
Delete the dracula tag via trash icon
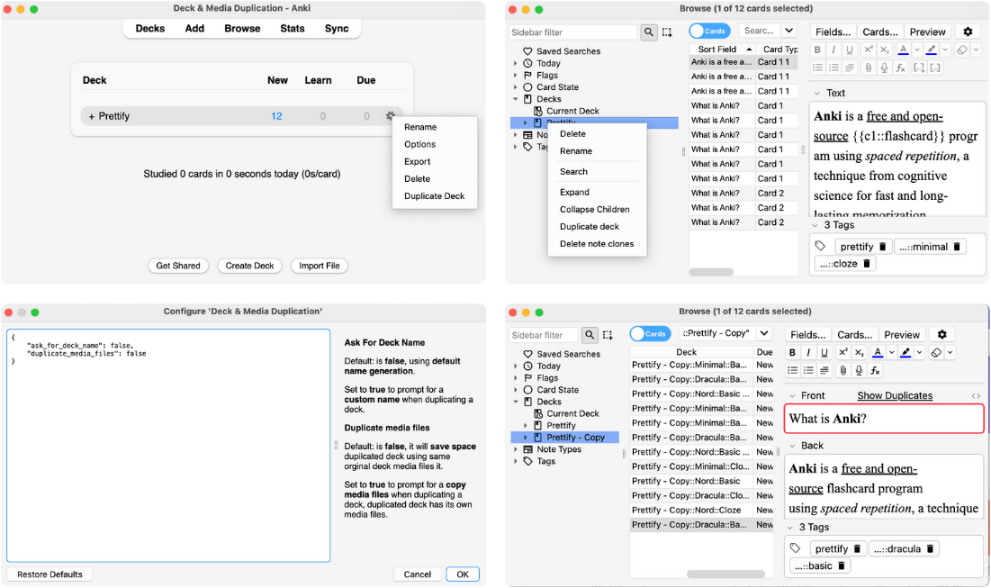pyautogui.click(x=932, y=548)
